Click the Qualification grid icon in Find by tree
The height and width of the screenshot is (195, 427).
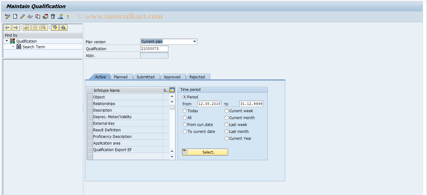(x=13, y=41)
